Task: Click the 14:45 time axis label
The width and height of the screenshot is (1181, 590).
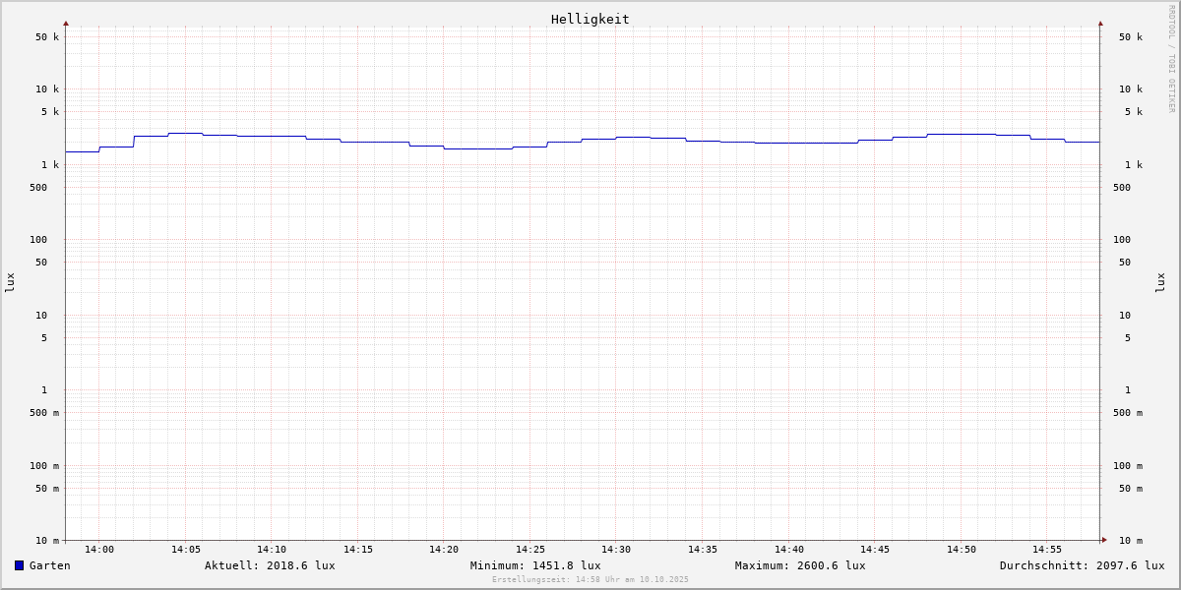Action: [x=875, y=550]
